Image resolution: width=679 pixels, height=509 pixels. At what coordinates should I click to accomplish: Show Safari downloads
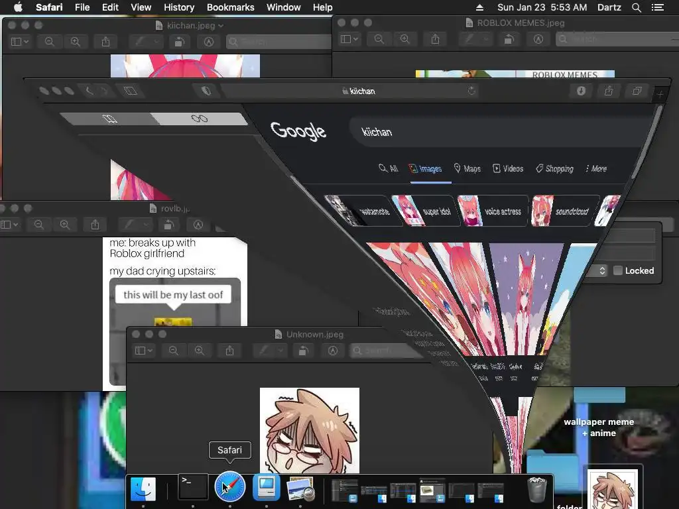pyautogui.click(x=581, y=90)
